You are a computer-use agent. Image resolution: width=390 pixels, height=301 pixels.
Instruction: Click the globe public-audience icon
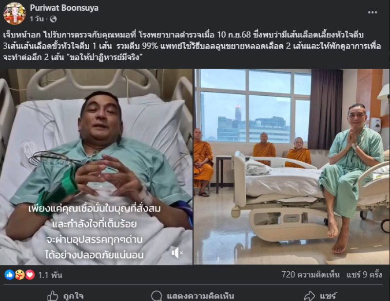53,19
